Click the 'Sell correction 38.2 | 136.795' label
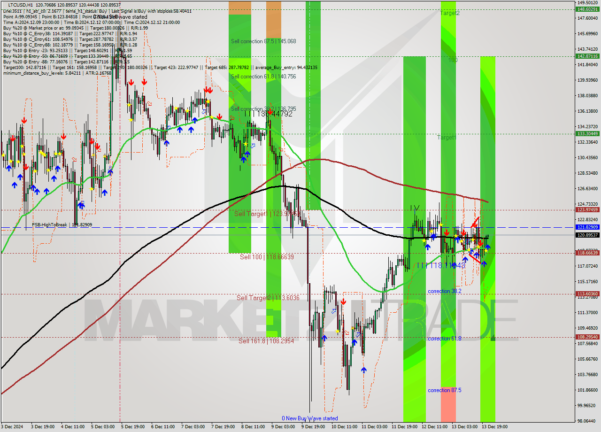 point(263,109)
